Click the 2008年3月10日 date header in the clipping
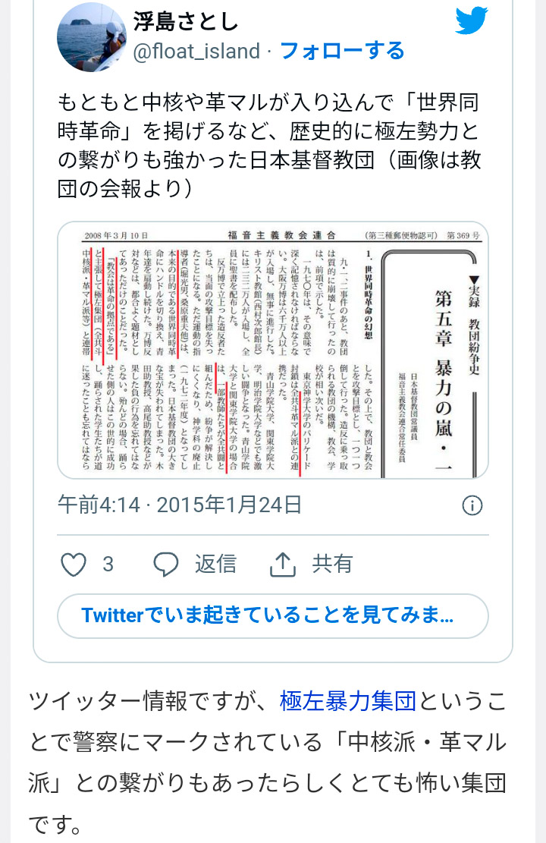The width and height of the screenshot is (546, 843). pyautogui.click(x=116, y=235)
